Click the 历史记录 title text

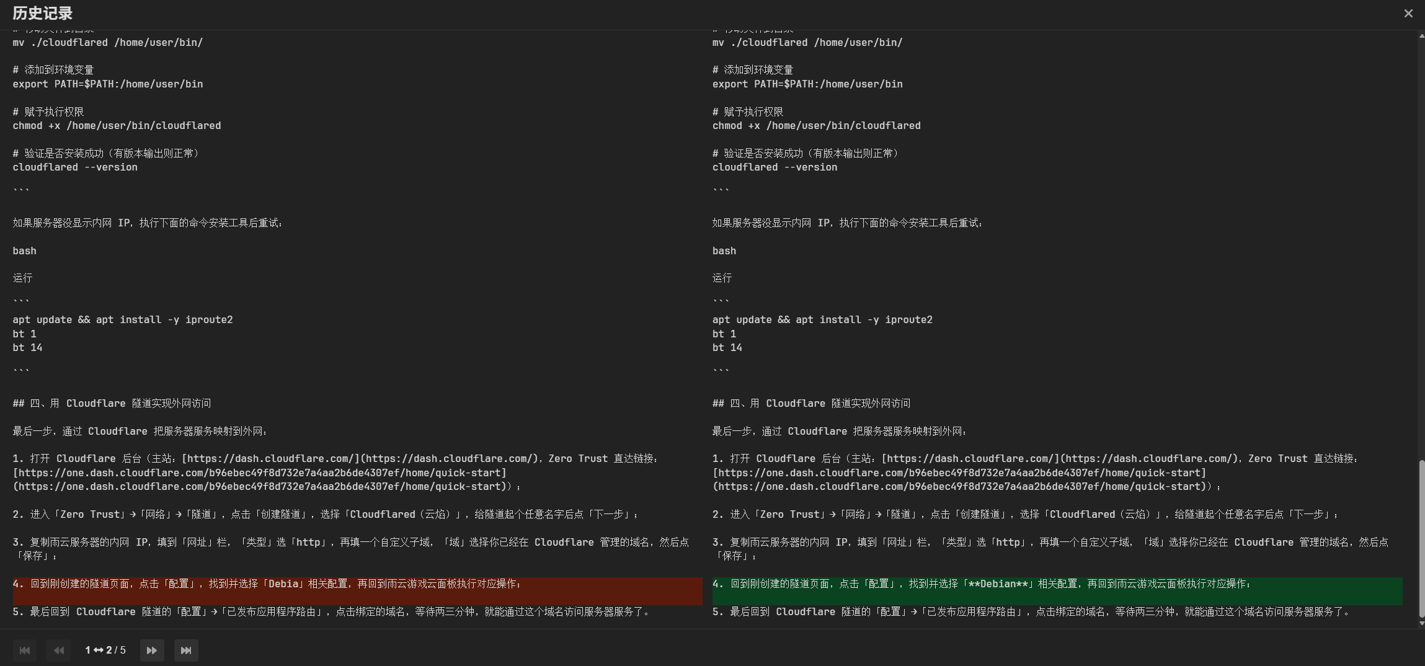tap(42, 14)
